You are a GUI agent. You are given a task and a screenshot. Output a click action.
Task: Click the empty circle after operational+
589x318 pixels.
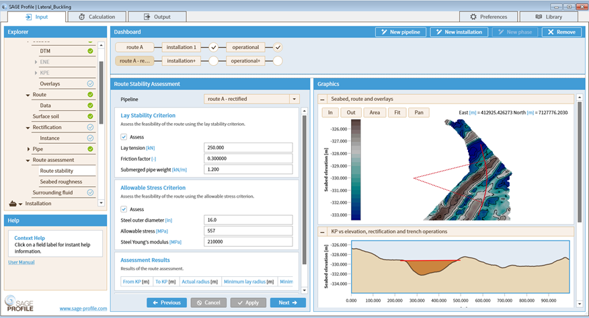point(278,61)
